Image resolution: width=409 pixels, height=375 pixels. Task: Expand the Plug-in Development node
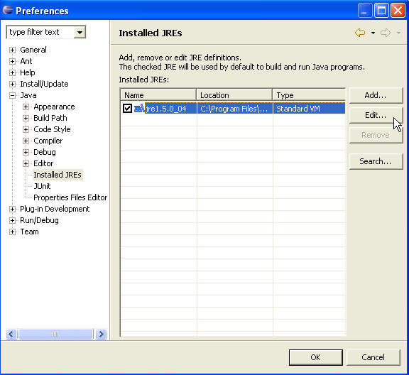pyautogui.click(x=12, y=209)
